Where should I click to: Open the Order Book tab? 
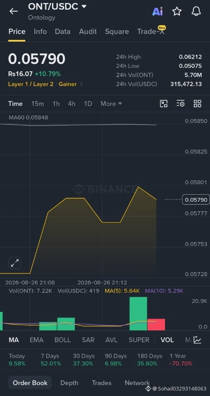tap(30, 382)
